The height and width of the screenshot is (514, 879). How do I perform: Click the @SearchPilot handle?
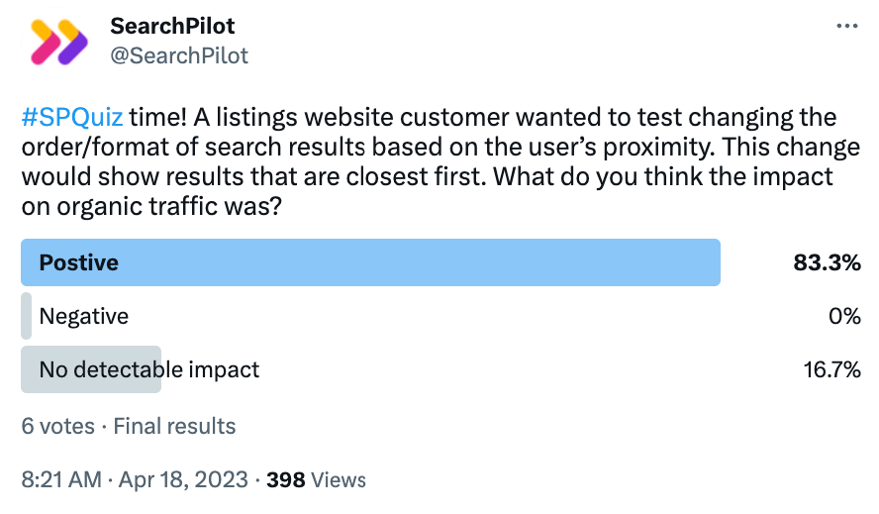[179, 55]
